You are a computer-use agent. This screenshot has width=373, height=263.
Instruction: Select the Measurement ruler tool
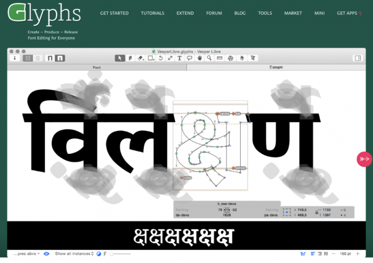(x=220, y=58)
